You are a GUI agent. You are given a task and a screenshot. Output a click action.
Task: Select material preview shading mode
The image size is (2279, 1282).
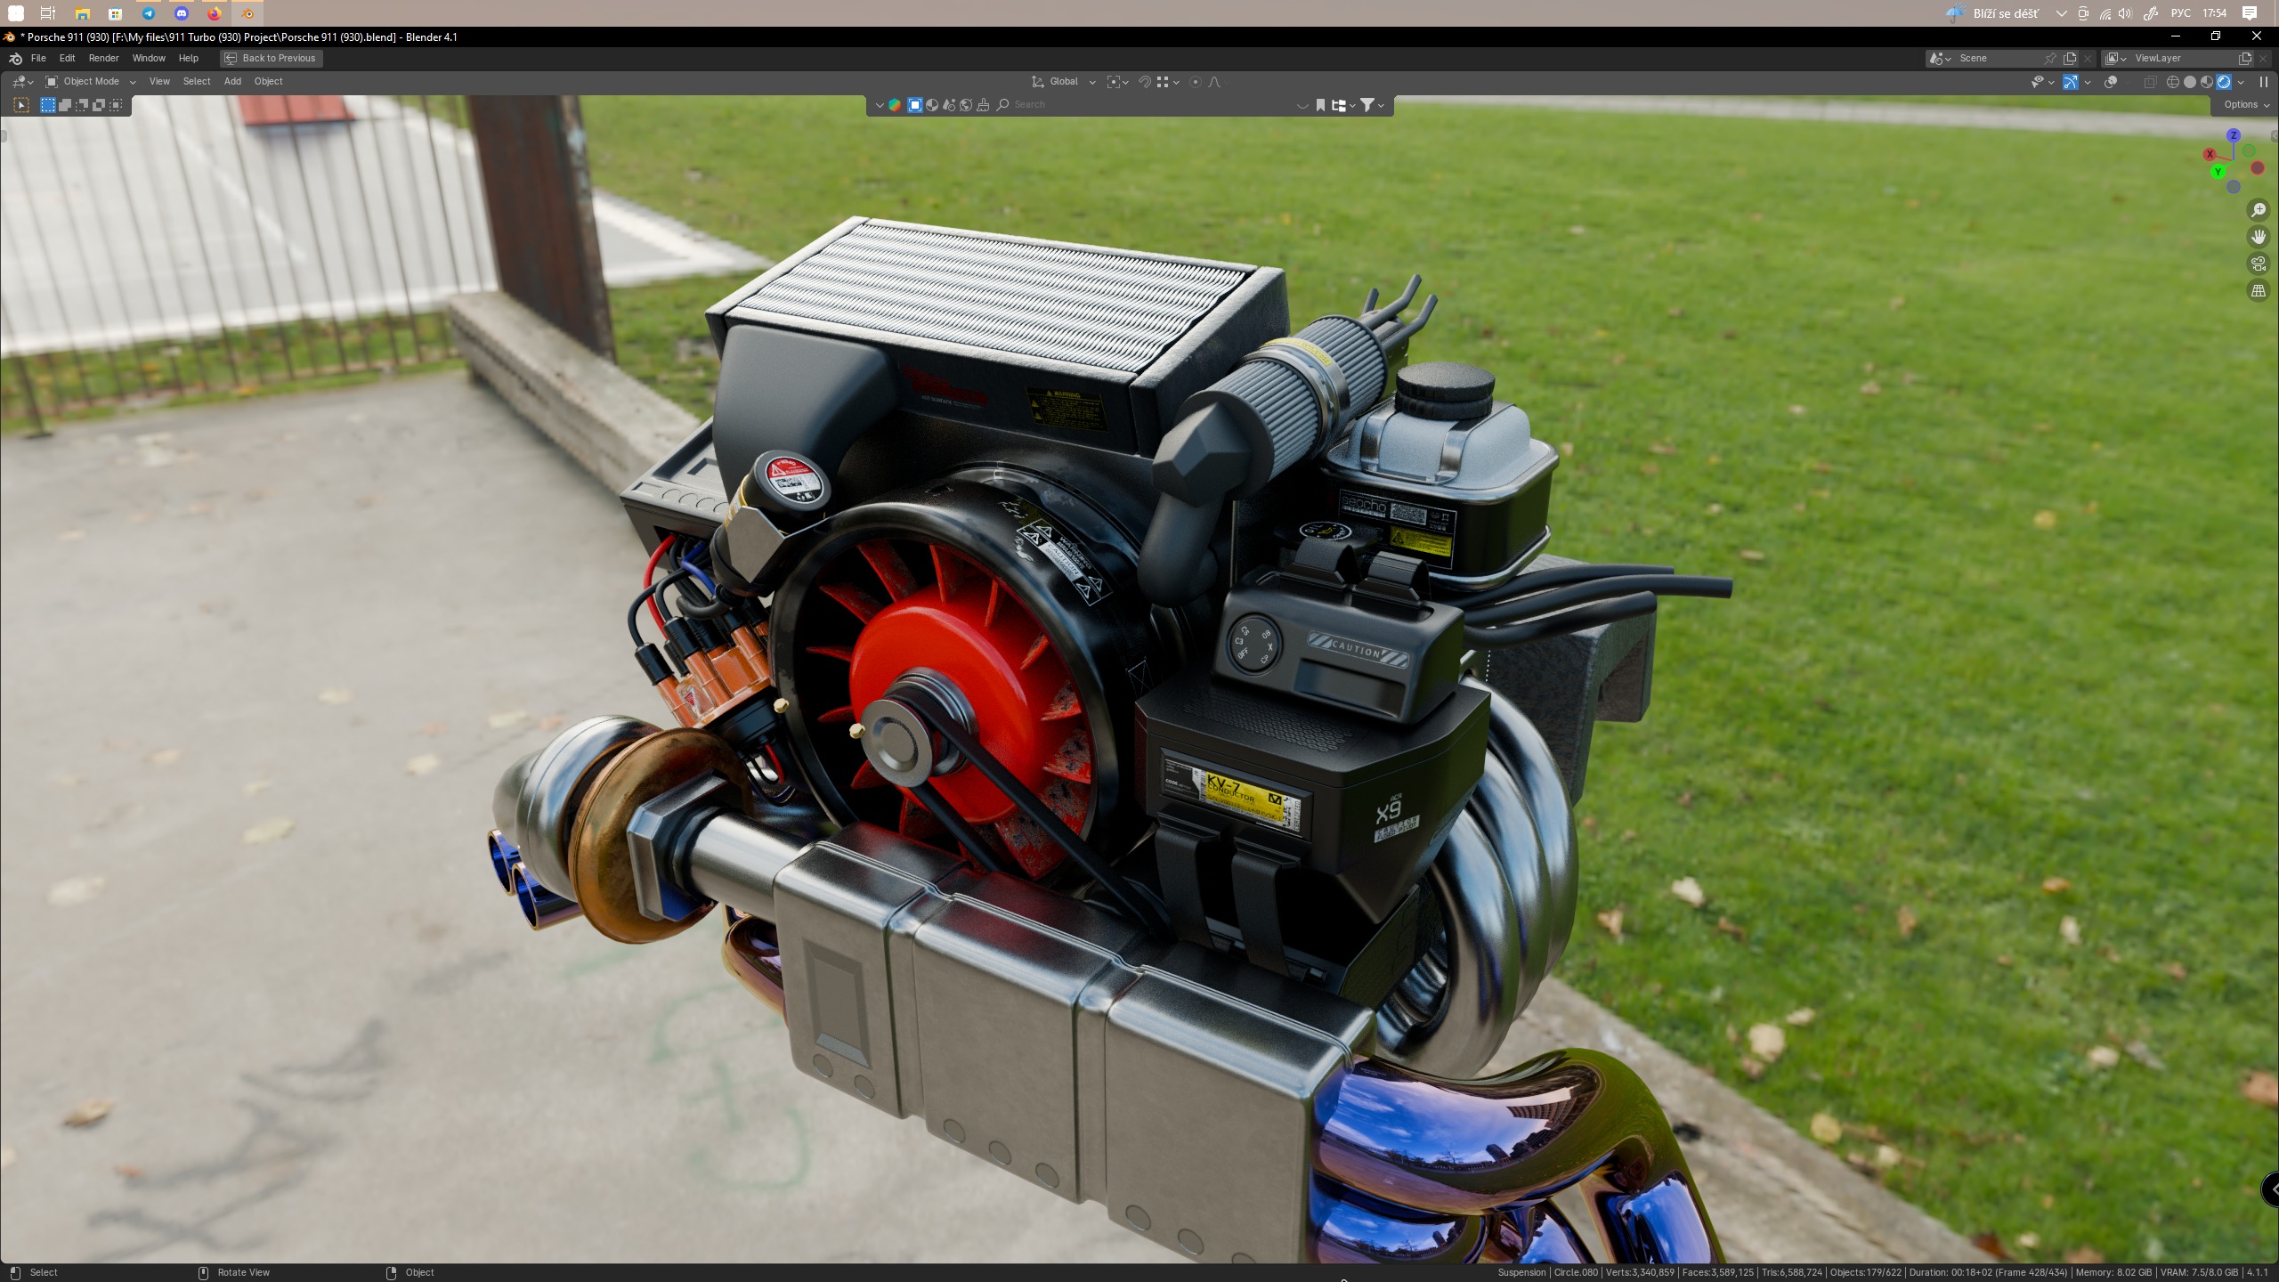pos(2207,82)
